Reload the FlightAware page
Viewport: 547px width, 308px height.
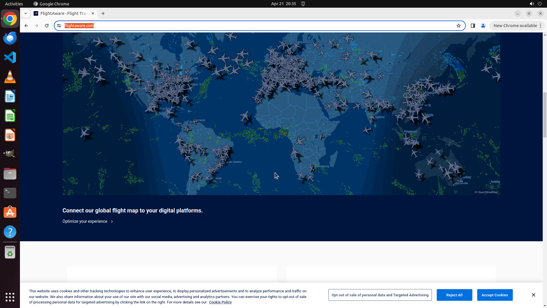[47, 26]
